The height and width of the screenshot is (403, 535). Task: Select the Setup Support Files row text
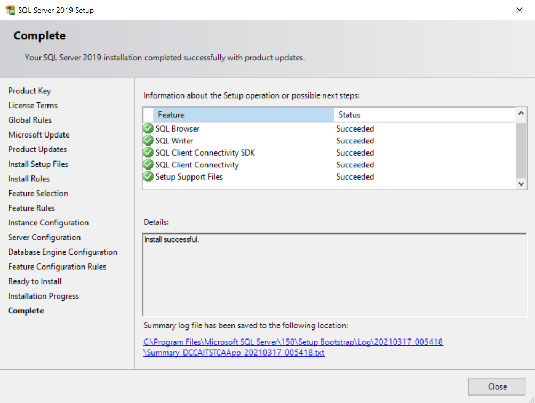click(189, 176)
